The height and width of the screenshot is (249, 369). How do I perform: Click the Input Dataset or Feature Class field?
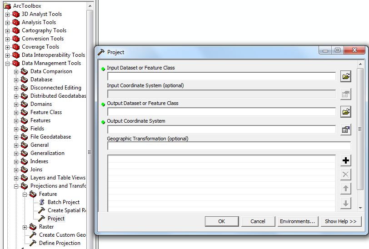(x=221, y=76)
